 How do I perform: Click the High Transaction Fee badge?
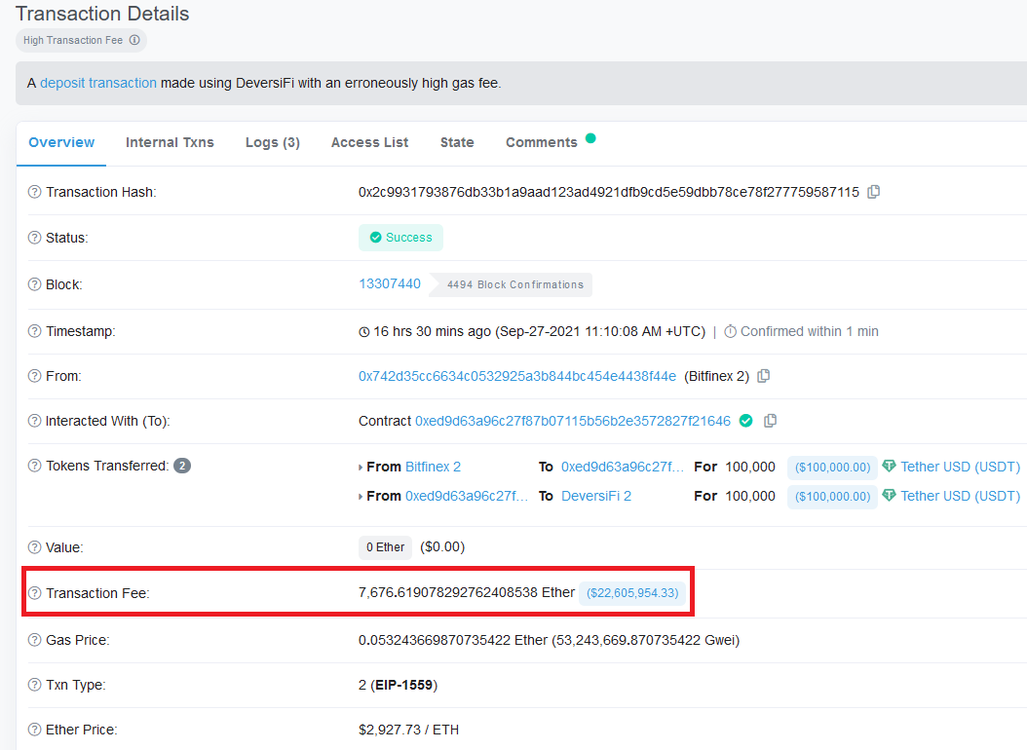point(81,40)
